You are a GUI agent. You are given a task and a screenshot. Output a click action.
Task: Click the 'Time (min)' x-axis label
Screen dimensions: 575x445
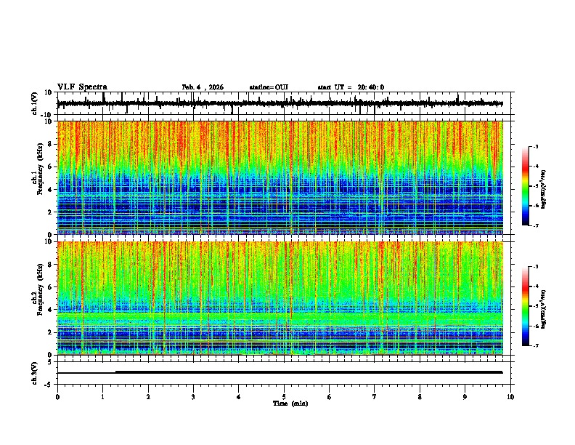coord(290,404)
